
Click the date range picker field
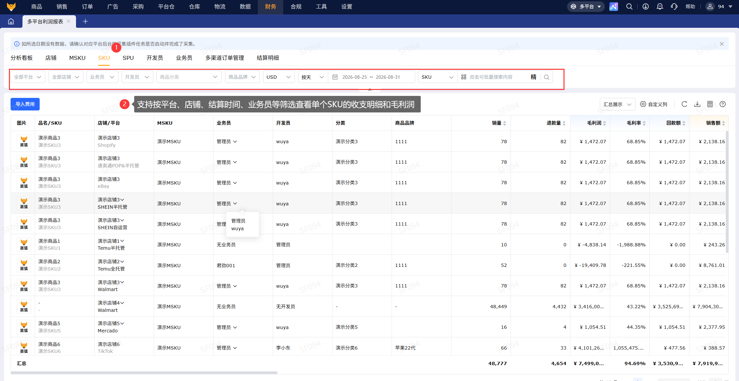(371, 77)
